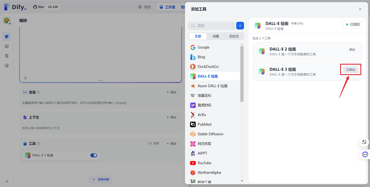Toggle off the DALL-E 3 绘画 switch

pyautogui.click(x=93, y=155)
